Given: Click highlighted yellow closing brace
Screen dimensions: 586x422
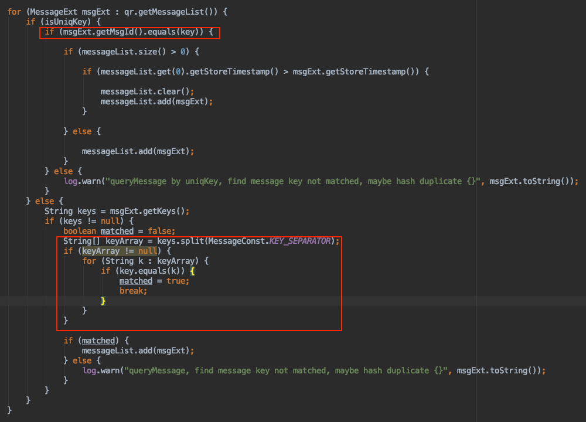Looking at the screenshot, I should pyautogui.click(x=103, y=301).
